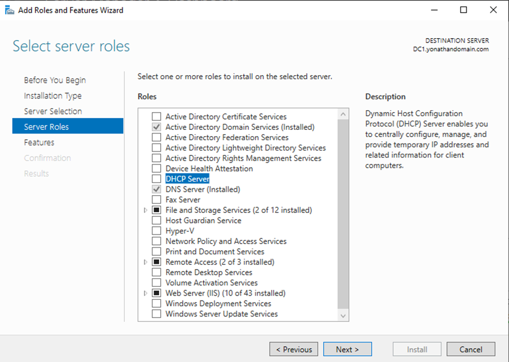Expand File and Storage Services node
The height and width of the screenshot is (362, 509).
coord(146,210)
